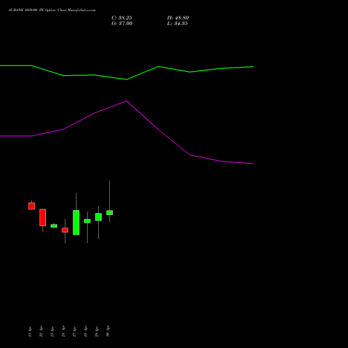Select the small red candlestick for 24 Apr
The image size is (348, 348).
[x=65, y=230]
